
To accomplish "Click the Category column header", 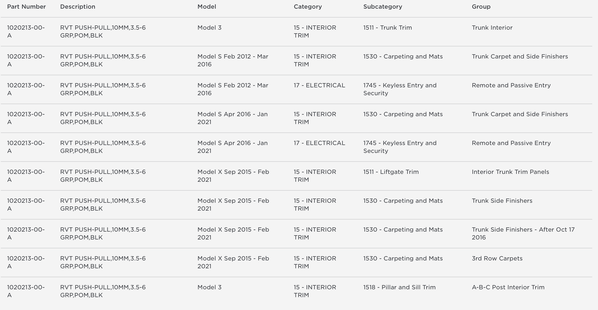I will [308, 7].
